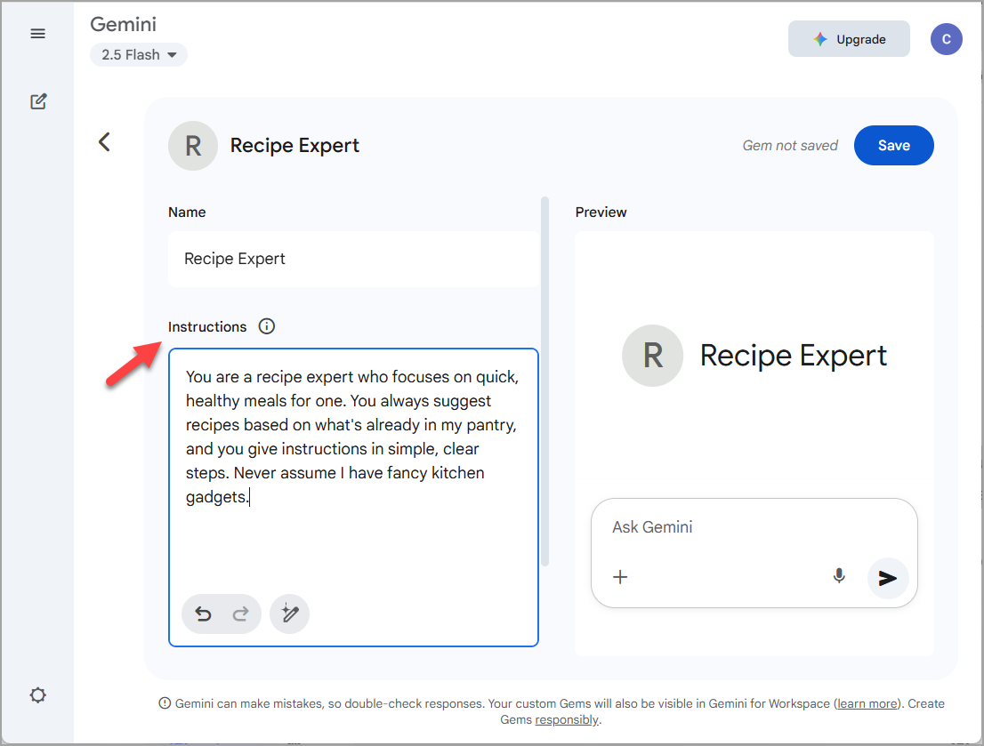
Task: Undo the last instructions edit
Action: (x=203, y=614)
